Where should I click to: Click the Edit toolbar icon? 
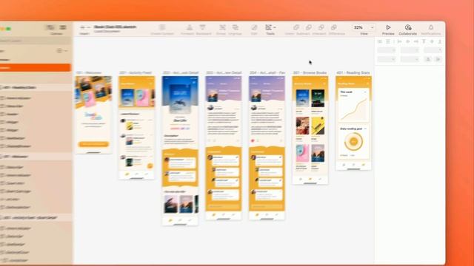pyautogui.click(x=254, y=28)
